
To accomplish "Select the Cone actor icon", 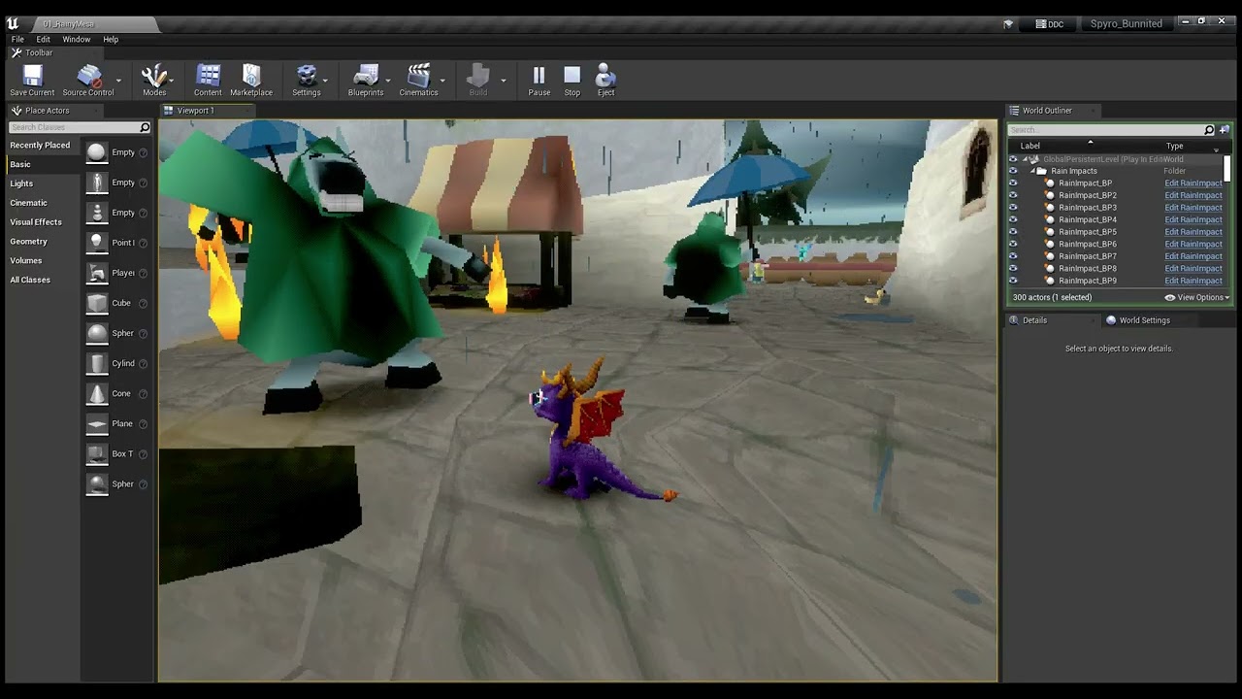I will coord(97,393).
